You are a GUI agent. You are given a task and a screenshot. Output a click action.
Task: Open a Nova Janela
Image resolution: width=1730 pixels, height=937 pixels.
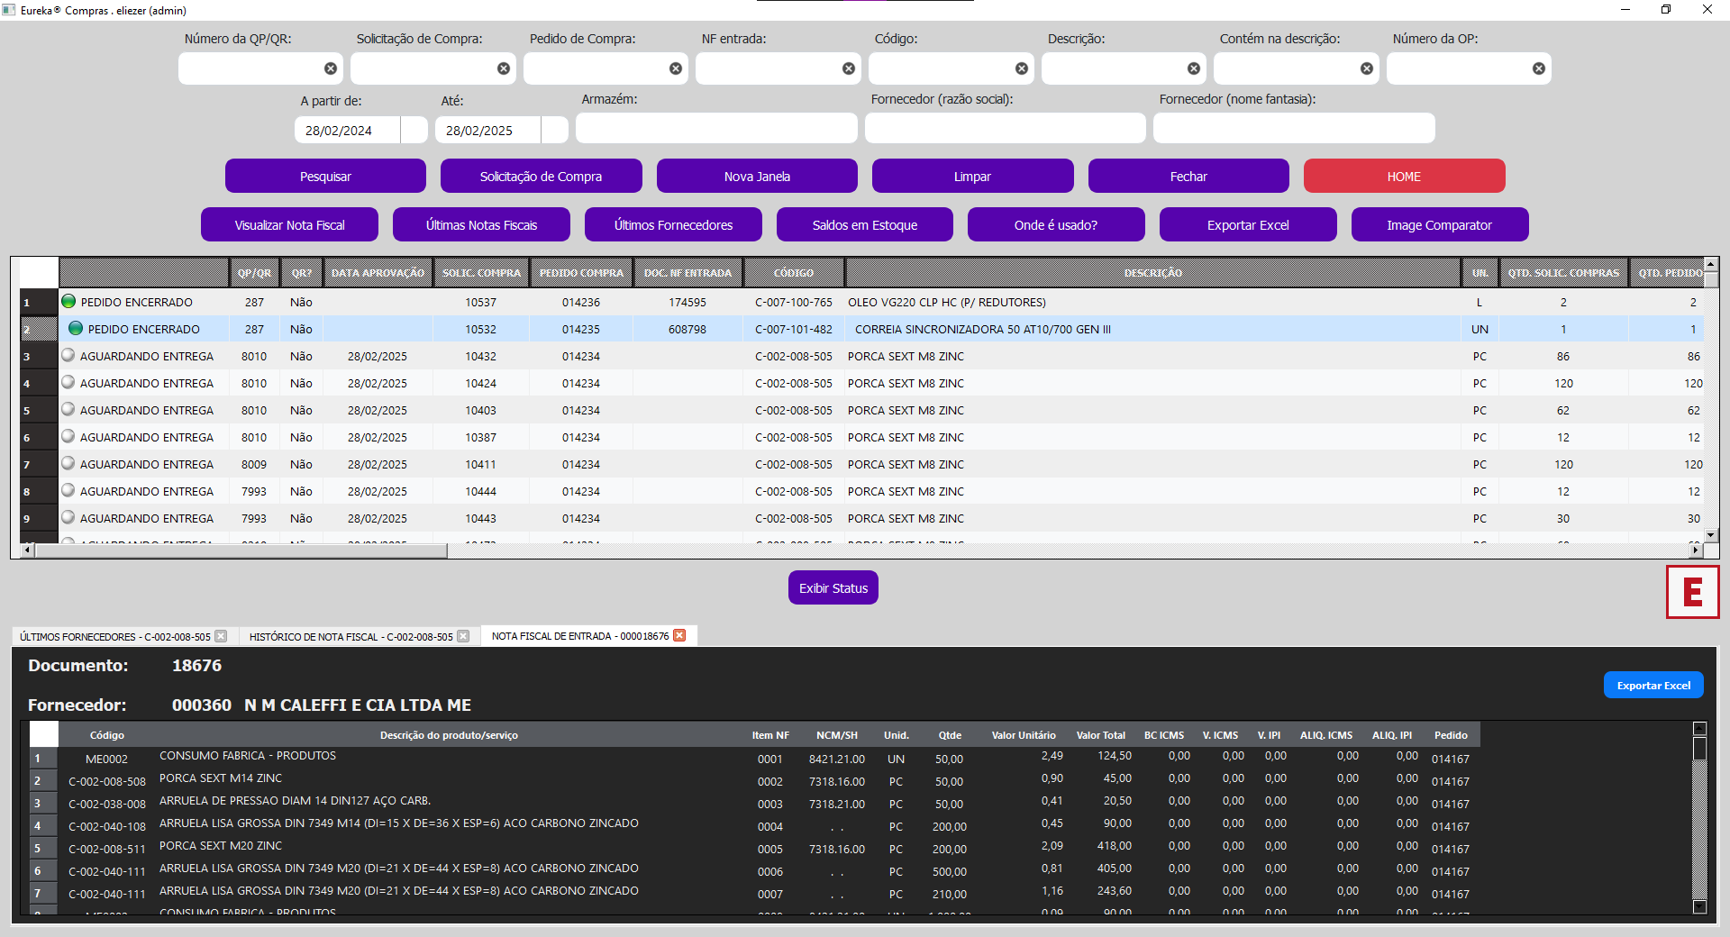click(x=757, y=176)
